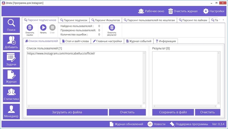This screenshot has height=129, width=228.
Task: Click the Проверено пользователей counter label
Action: pos(78,31)
